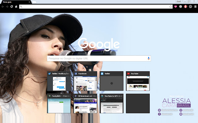Open the YouTube to MP4 thumbnail tile

tap(111, 103)
